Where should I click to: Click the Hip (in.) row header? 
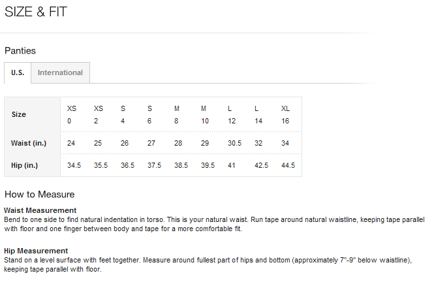(x=25, y=165)
